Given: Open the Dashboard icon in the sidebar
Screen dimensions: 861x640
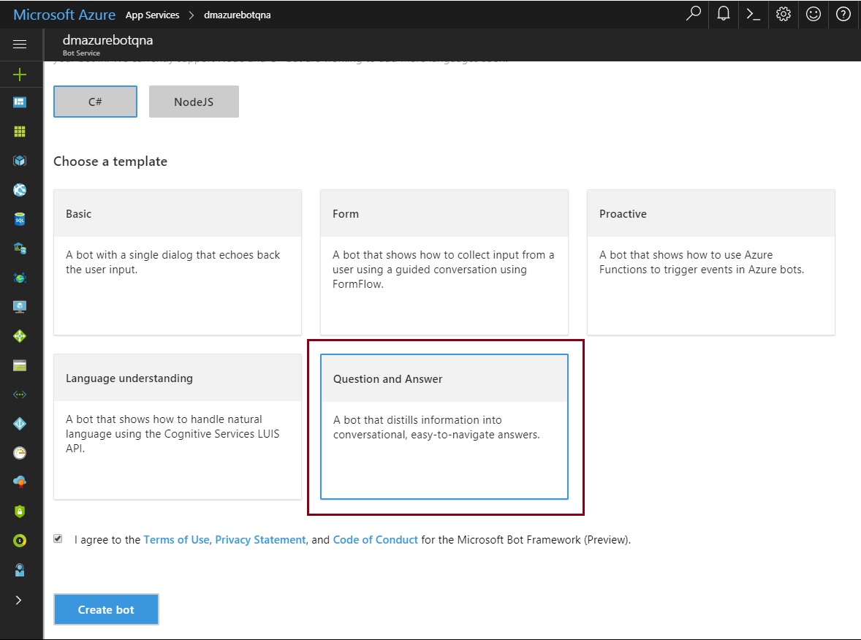Looking at the screenshot, I should point(21,102).
